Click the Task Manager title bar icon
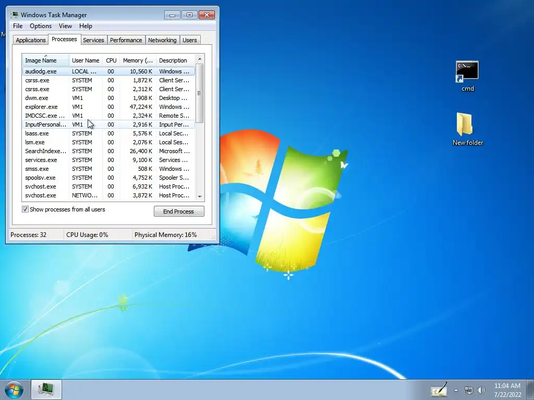The image size is (534, 400). tap(14, 15)
